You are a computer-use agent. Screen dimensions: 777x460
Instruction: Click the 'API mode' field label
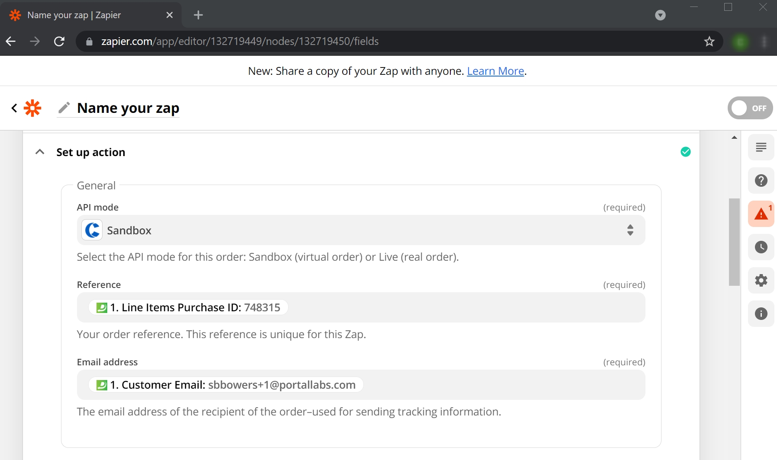pyautogui.click(x=98, y=207)
